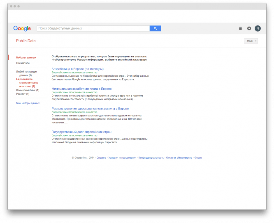Click the Public Data heading link

click(26, 41)
